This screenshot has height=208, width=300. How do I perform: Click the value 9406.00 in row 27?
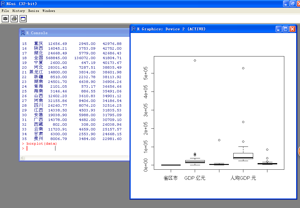pos(87,101)
